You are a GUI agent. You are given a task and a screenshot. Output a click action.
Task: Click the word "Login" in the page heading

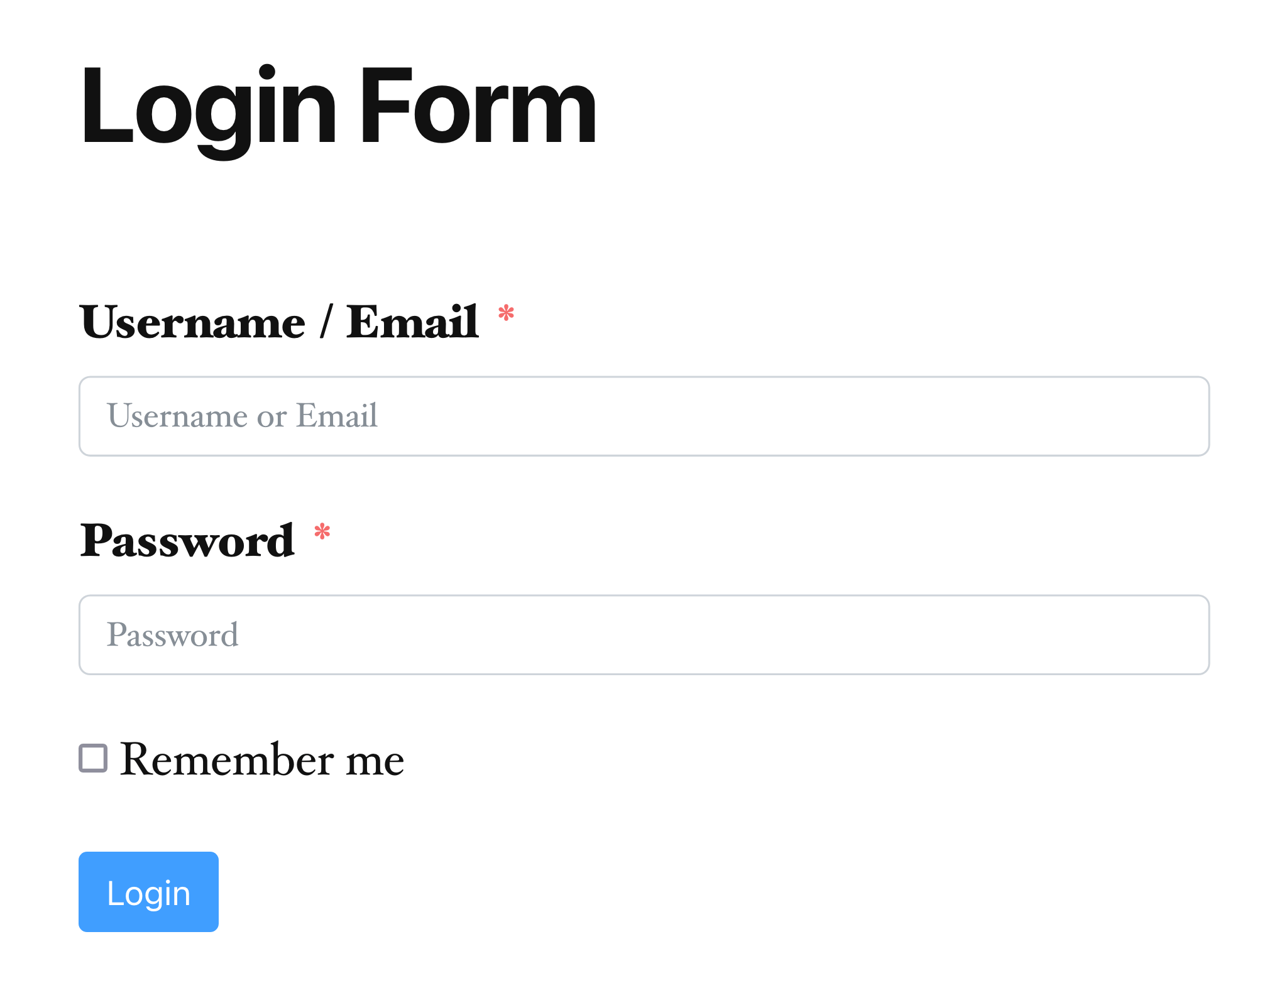209,107
